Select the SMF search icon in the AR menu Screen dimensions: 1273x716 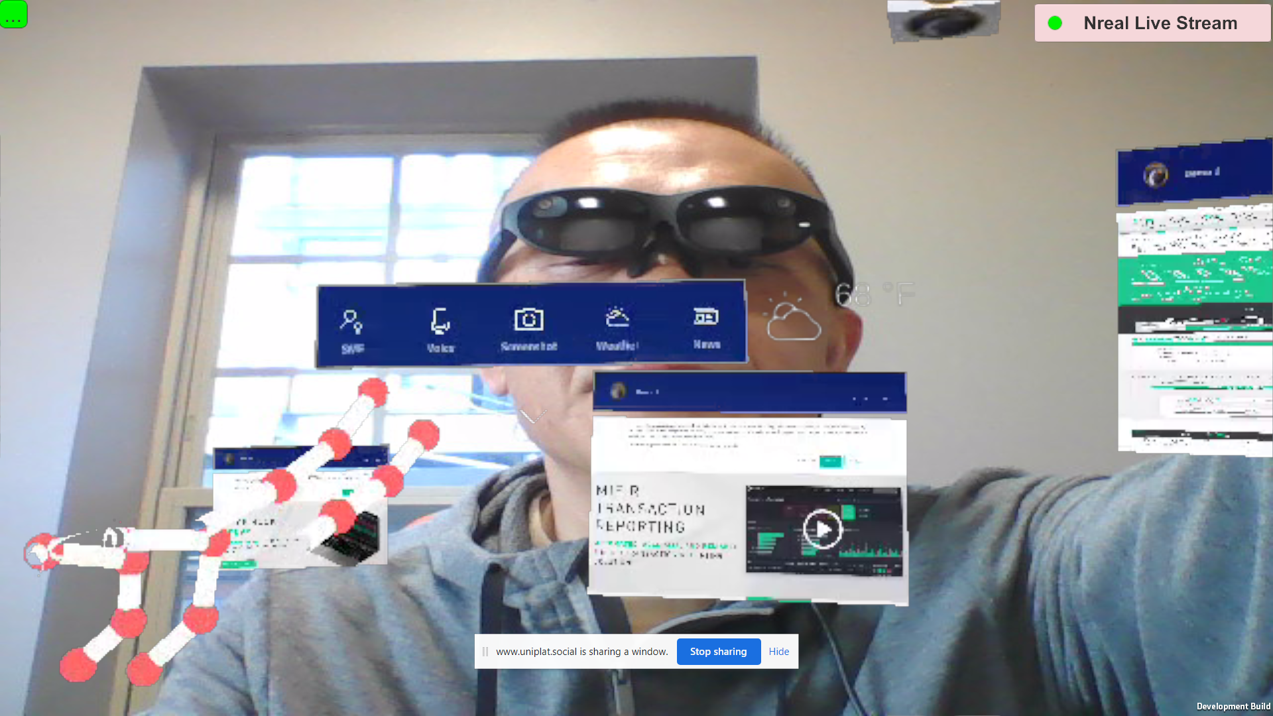tap(353, 325)
